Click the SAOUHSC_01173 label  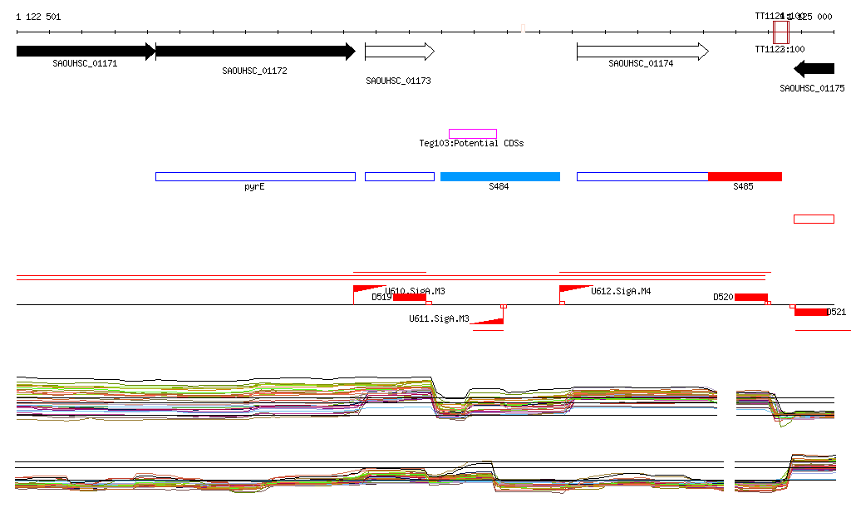[398, 81]
